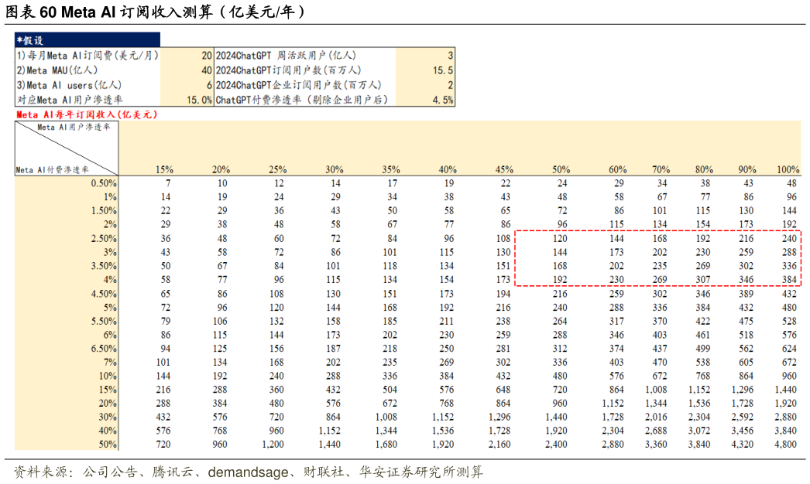Select the subscriber count value 15.5
This screenshot has width=810, height=484.
click(443, 70)
